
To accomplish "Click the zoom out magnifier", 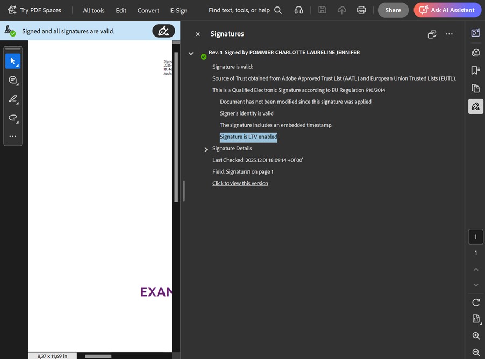I will (476, 352).
